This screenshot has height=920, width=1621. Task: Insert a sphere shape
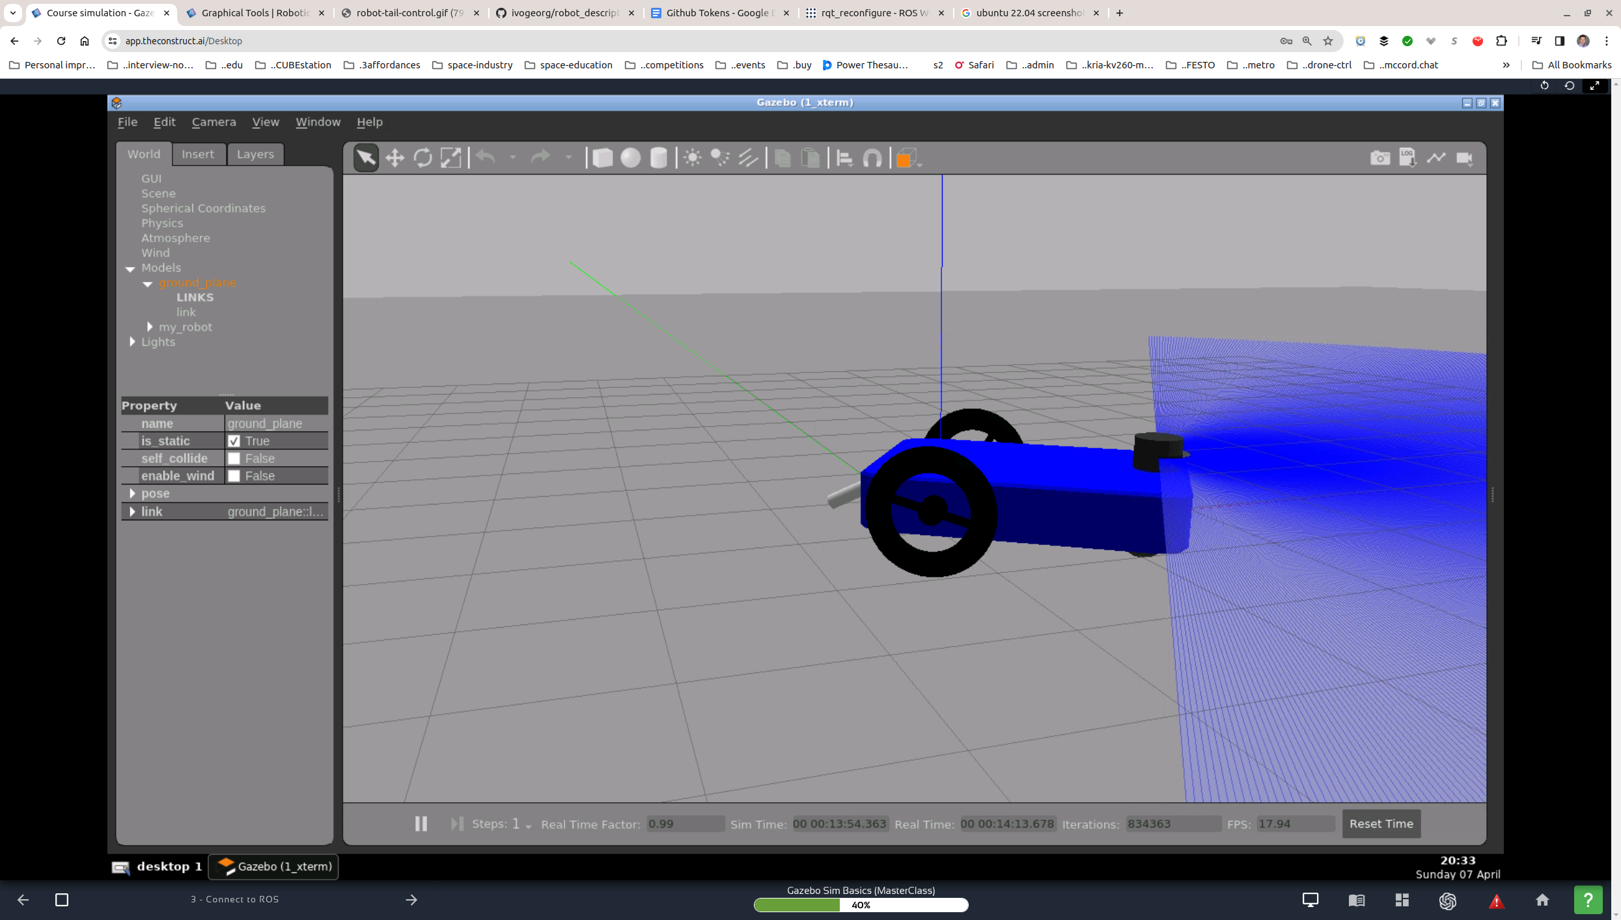pos(630,158)
